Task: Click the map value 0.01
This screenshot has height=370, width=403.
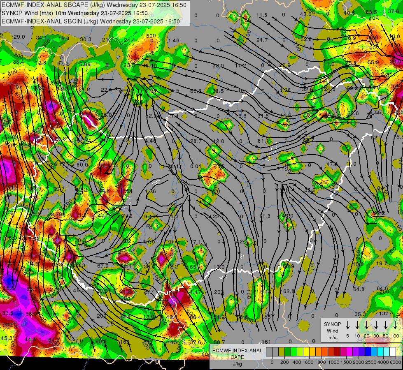Action: coord(196,166)
